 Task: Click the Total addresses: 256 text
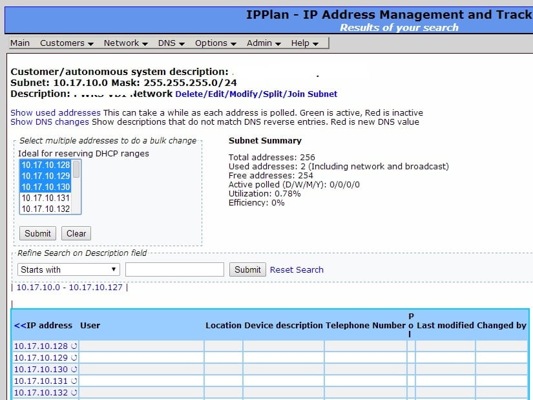point(271,158)
